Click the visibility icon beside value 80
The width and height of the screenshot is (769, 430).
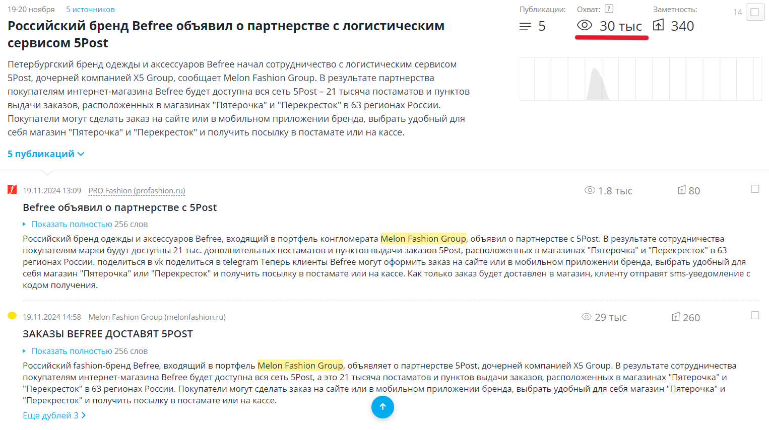click(x=681, y=190)
